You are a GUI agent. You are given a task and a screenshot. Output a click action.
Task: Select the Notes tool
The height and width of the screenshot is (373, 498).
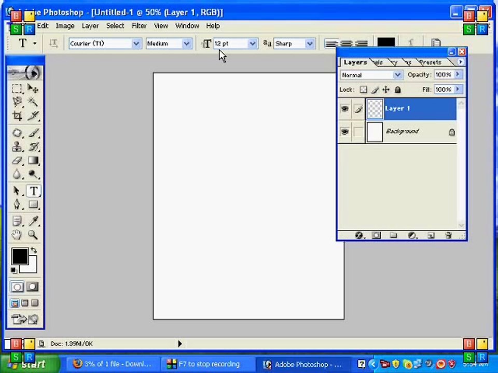17,221
